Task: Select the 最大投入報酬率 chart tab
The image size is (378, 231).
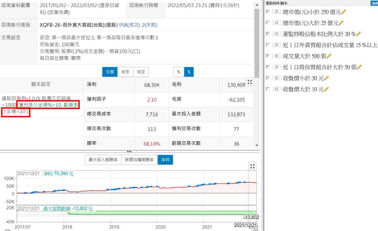Action: pyautogui.click(x=103, y=160)
